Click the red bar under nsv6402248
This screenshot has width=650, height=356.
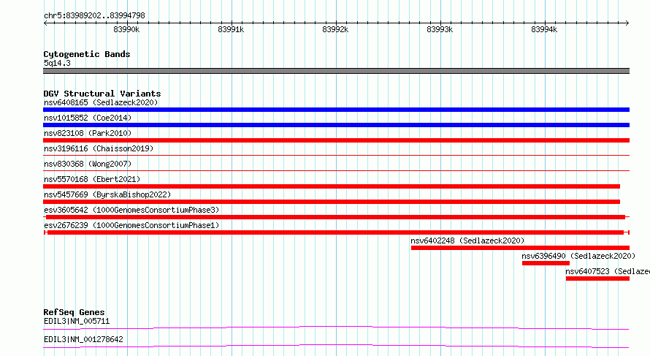pos(520,248)
